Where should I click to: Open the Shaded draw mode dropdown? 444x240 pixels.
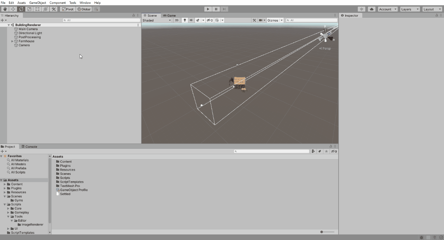pyautogui.click(x=157, y=20)
